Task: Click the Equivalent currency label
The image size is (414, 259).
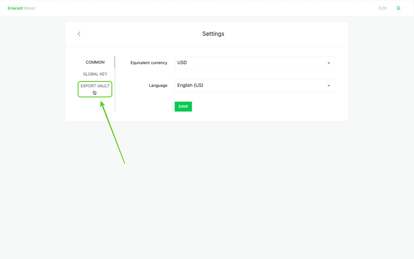Action: [149, 63]
